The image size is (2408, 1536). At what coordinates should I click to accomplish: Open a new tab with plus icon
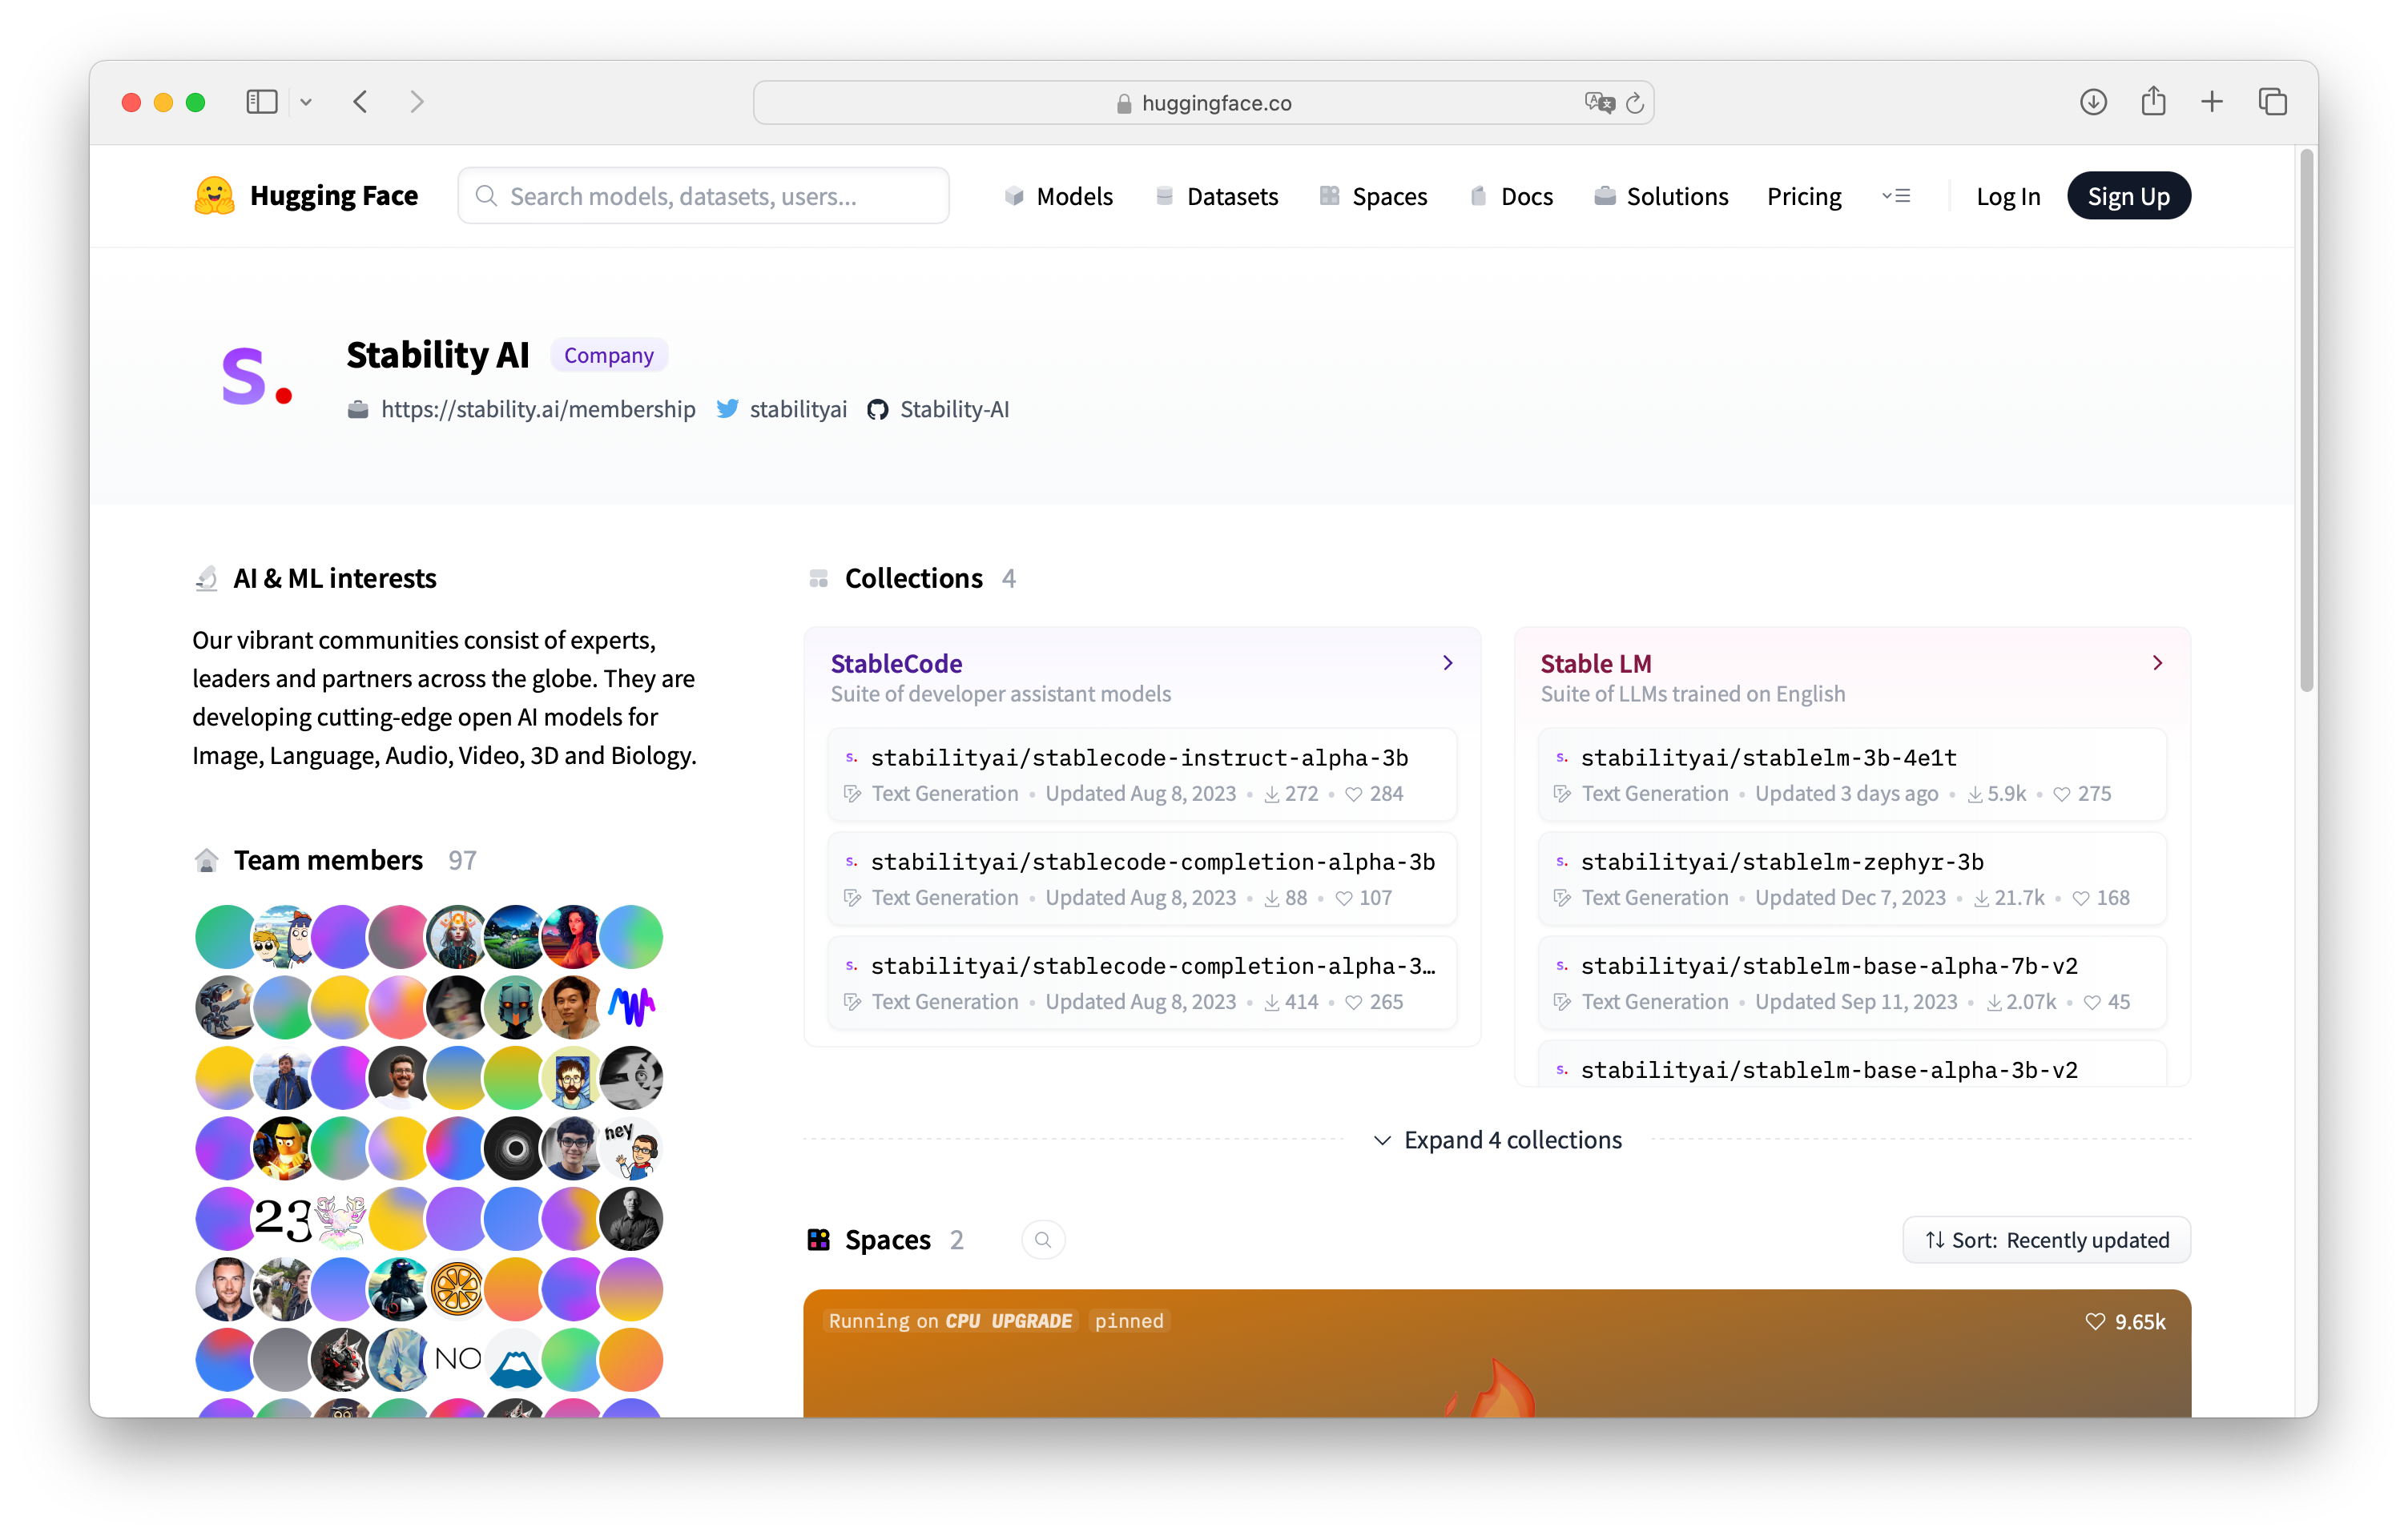click(2212, 102)
